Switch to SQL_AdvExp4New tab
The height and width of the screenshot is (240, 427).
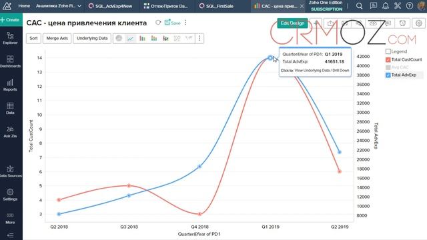[x=111, y=6]
